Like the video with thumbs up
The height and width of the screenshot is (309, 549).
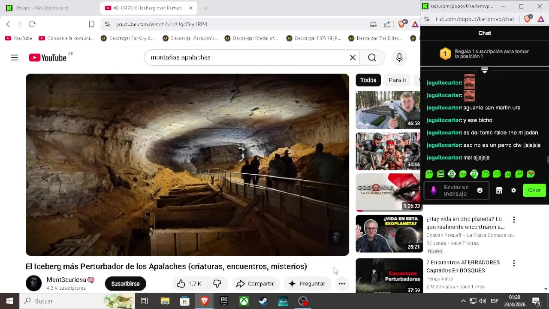[x=189, y=284]
